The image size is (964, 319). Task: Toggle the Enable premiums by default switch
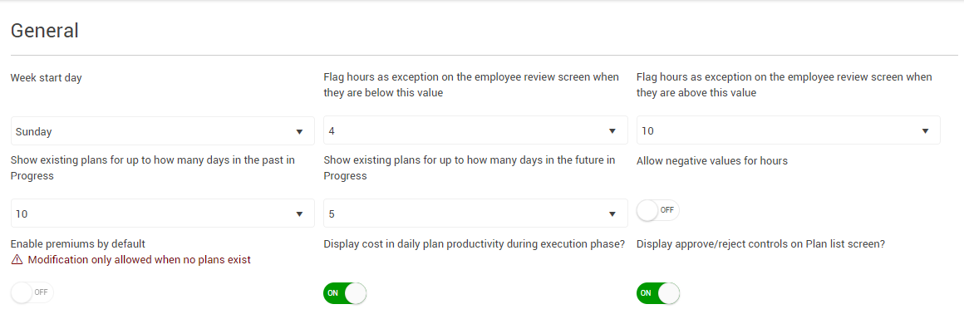pos(32,292)
